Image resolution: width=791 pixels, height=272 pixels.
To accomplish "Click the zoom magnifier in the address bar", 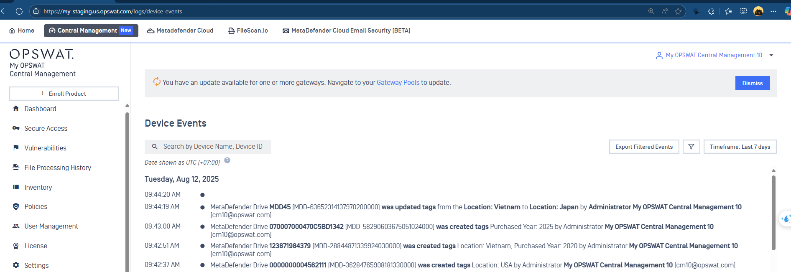I will point(651,11).
